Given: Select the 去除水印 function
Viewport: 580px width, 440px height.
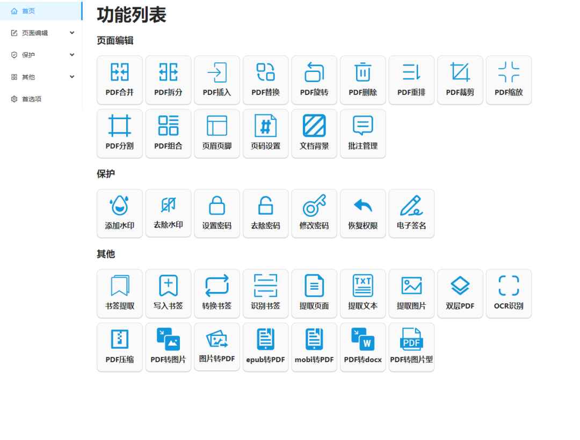Looking at the screenshot, I should pos(168,213).
